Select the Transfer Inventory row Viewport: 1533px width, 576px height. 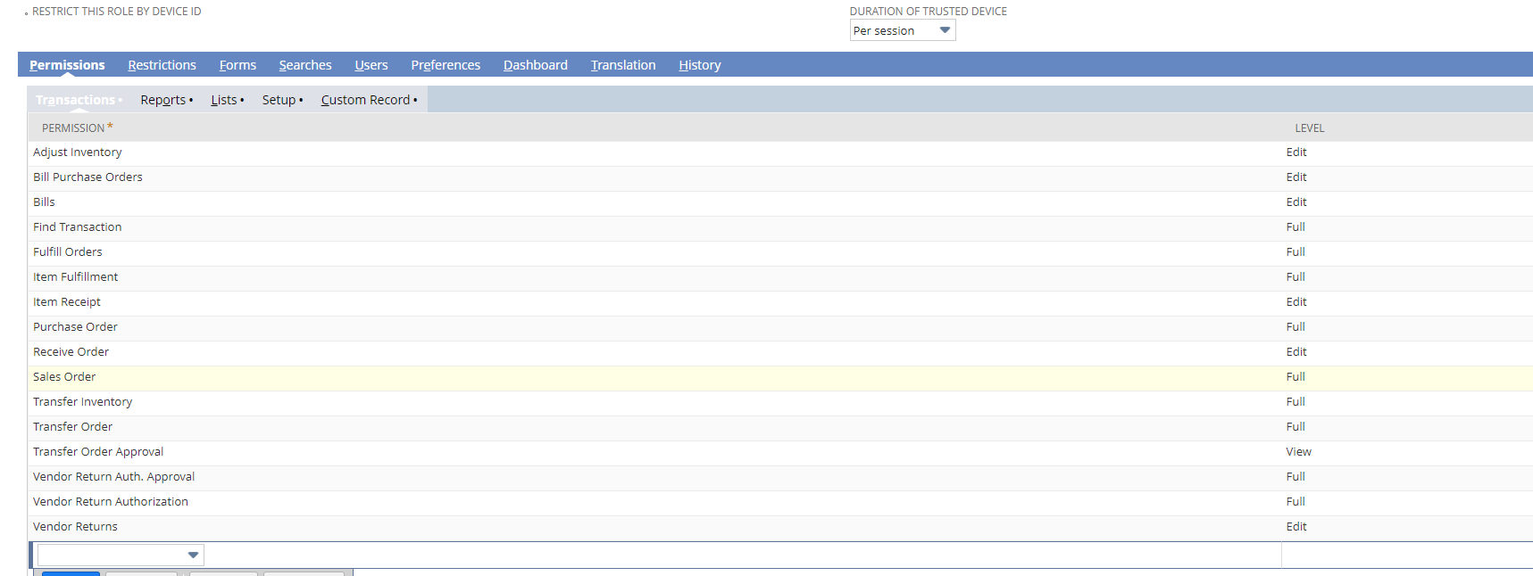click(x=780, y=402)
